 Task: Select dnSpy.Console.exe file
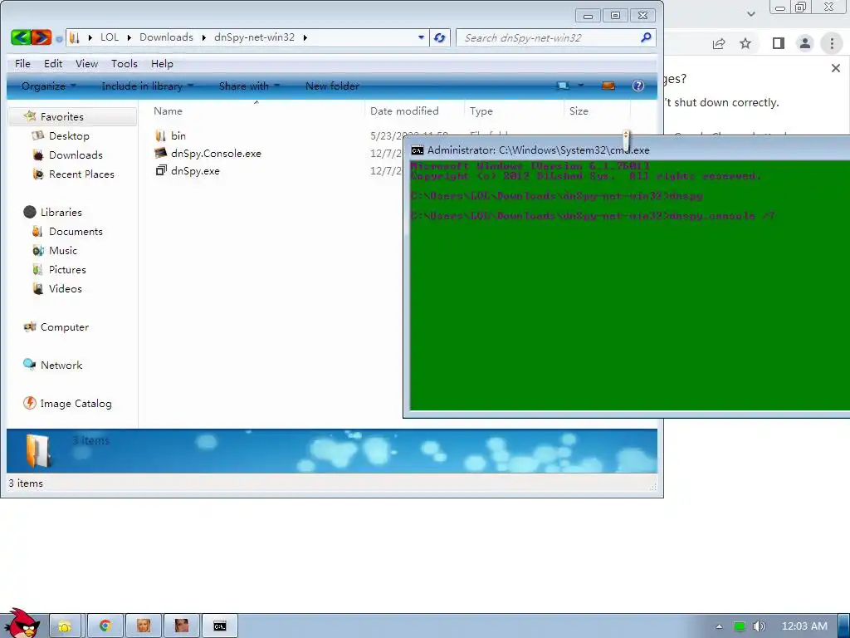pyautogui.click(x=208, y=154)
